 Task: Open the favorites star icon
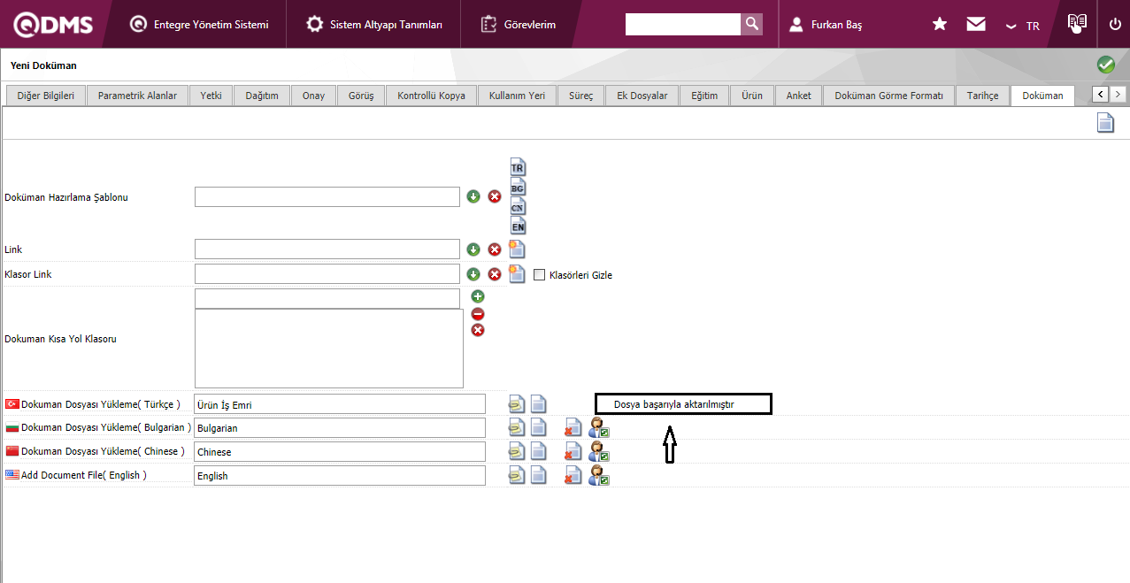[x=940, y=25]
